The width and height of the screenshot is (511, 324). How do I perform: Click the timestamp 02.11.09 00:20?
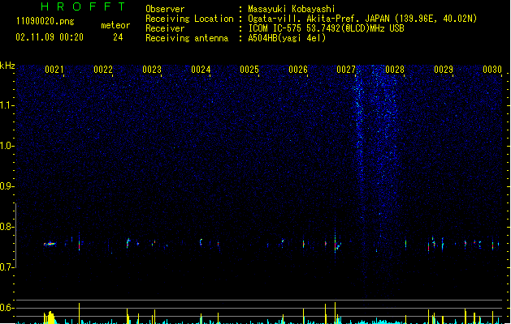point(50,37)
